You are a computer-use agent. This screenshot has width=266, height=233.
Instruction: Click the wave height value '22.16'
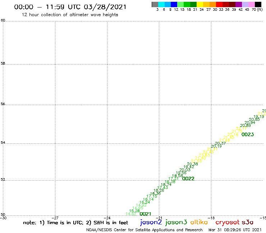[233, 134]
